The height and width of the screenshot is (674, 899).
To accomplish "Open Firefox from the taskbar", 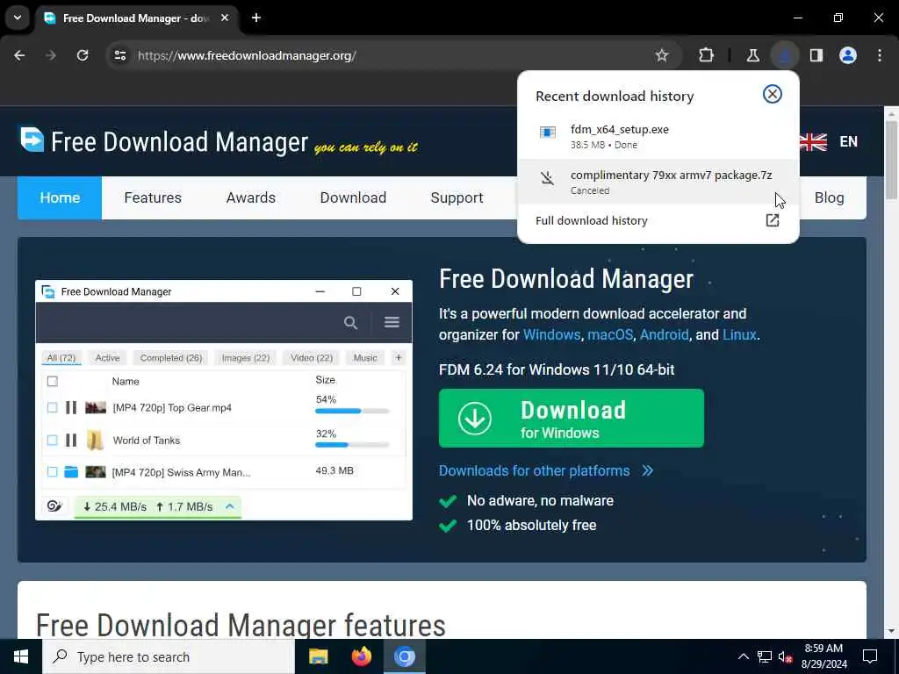I will [361, 656].
